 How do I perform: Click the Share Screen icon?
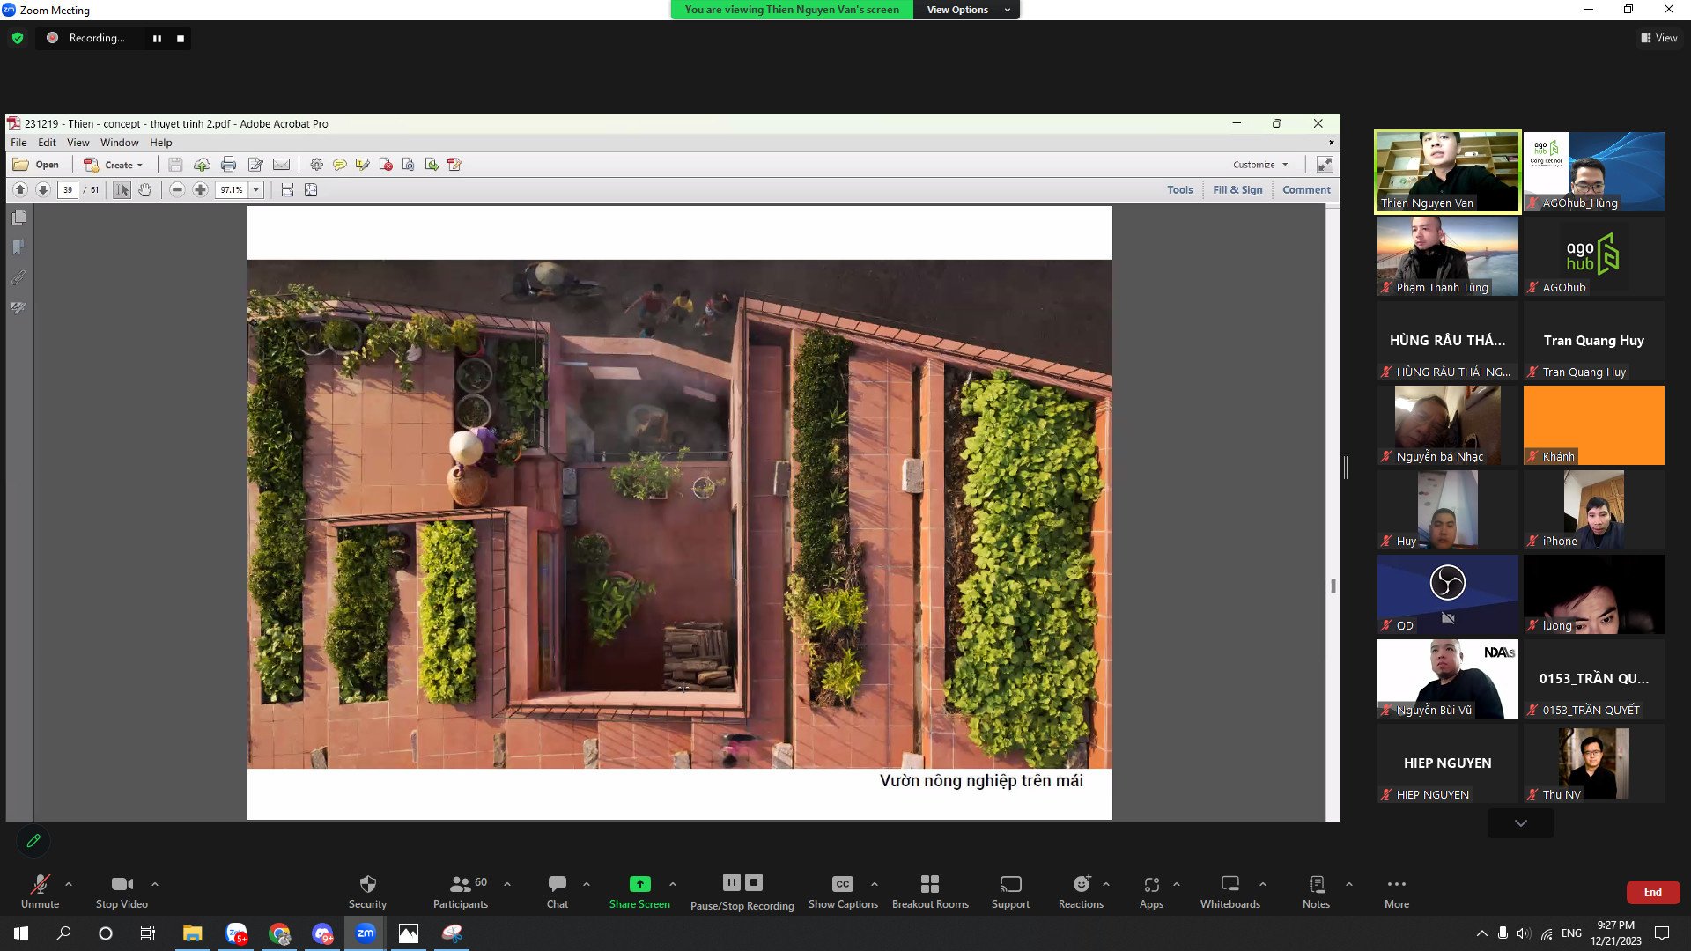pyautogui.click(x=639, y=884)
